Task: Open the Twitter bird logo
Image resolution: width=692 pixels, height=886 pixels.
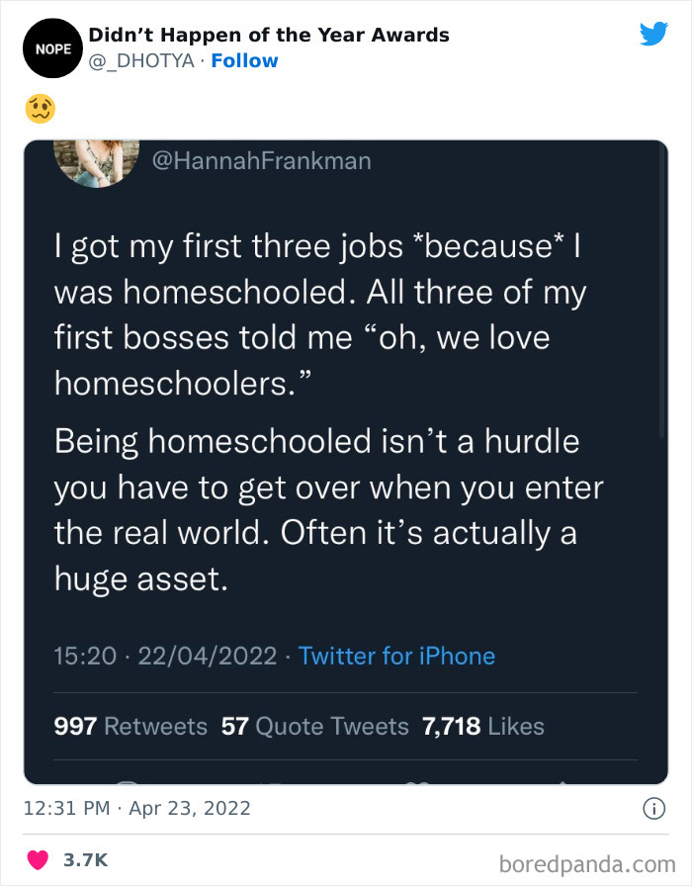Action: point(653,35)
